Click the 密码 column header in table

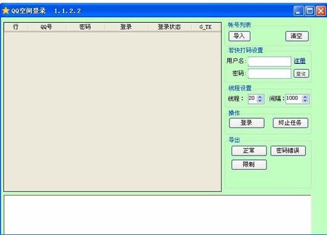tap(85, 27)
